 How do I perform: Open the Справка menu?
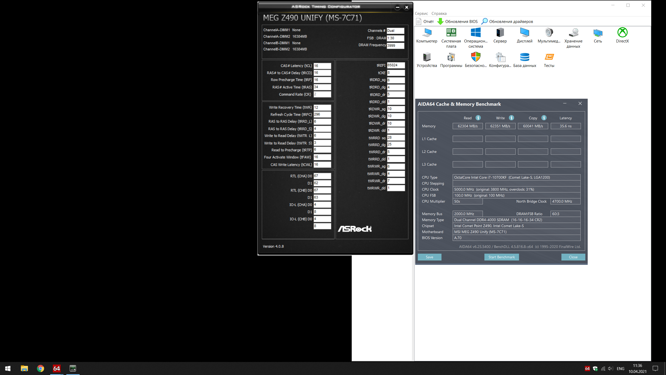click(439, 14)
